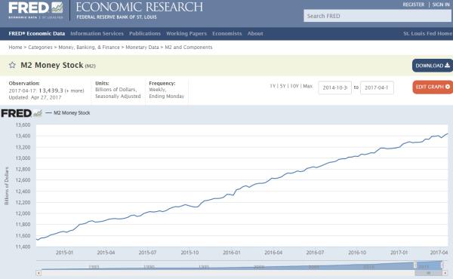The image size is (453, 279).
Task: Open Working Papers nav item
Action: pyautogui.click(x=186, y=33)
